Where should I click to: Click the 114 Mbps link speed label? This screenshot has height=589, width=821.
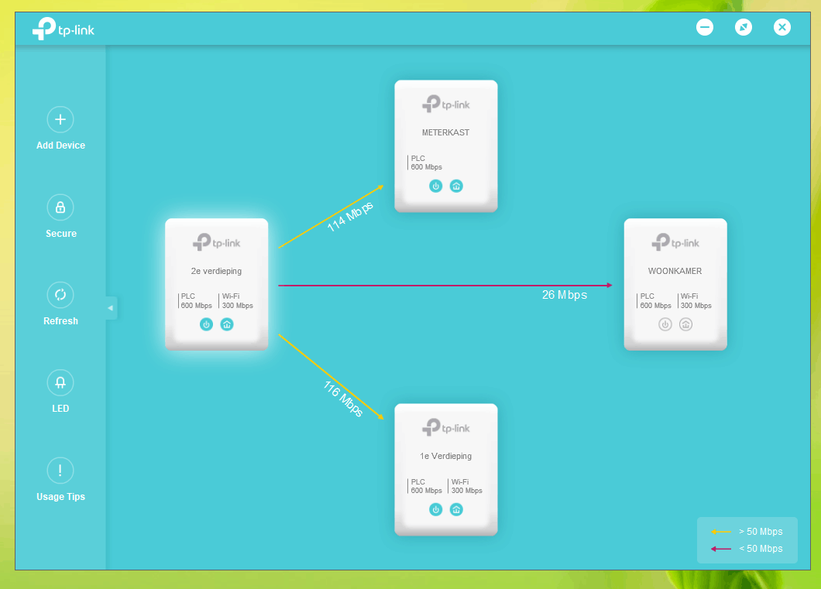[x=350, y=216]
